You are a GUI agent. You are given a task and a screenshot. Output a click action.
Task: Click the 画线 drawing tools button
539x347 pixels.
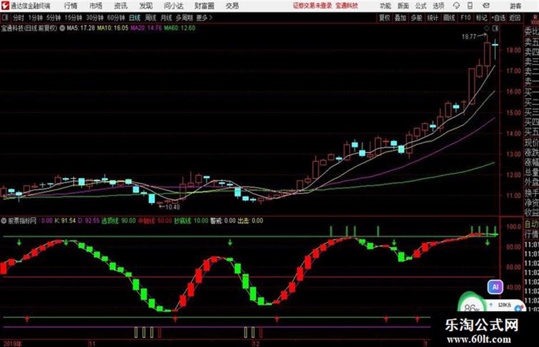point(449,18)
